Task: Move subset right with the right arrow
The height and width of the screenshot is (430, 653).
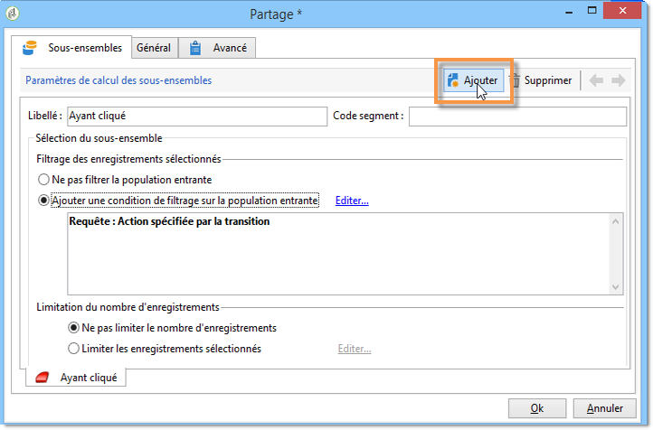Action: pyautogui.click(x=619, y=80)
